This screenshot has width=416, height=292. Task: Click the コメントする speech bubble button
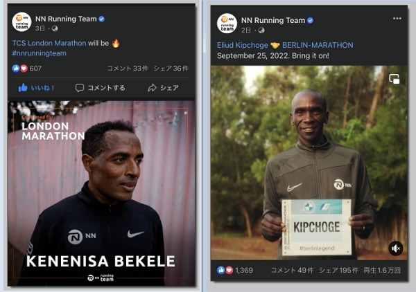(x=101, y=88)
